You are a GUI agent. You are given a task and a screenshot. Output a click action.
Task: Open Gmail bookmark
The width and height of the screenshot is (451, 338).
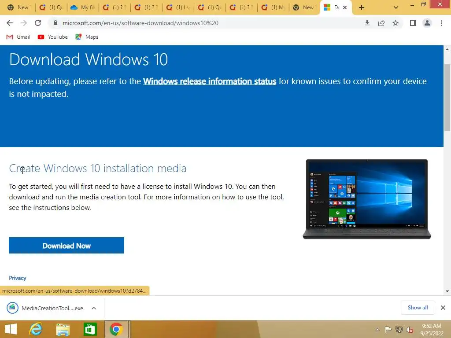coord(18,37)
